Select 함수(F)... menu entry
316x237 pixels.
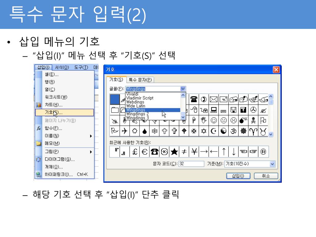pyautogui.click(x=64, y=128)
